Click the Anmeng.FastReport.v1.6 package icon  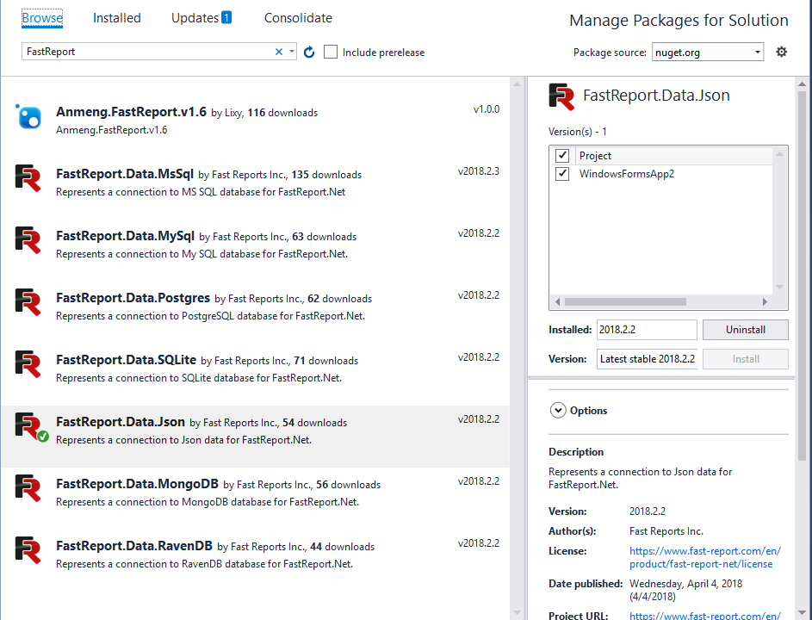[x=28, y=116]
